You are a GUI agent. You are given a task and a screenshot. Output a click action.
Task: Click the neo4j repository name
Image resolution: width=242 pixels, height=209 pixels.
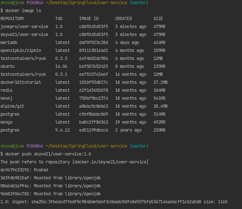pos(6,98)
